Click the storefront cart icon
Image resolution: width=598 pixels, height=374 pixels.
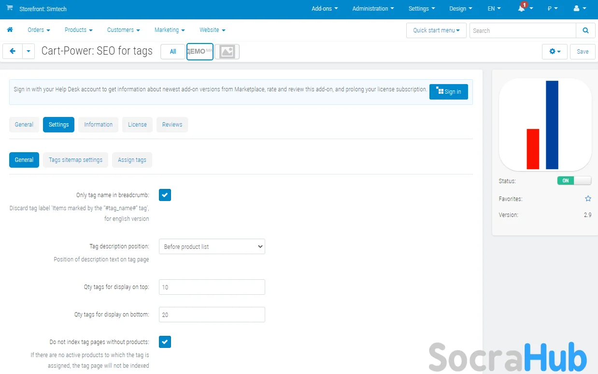[10, 8]
